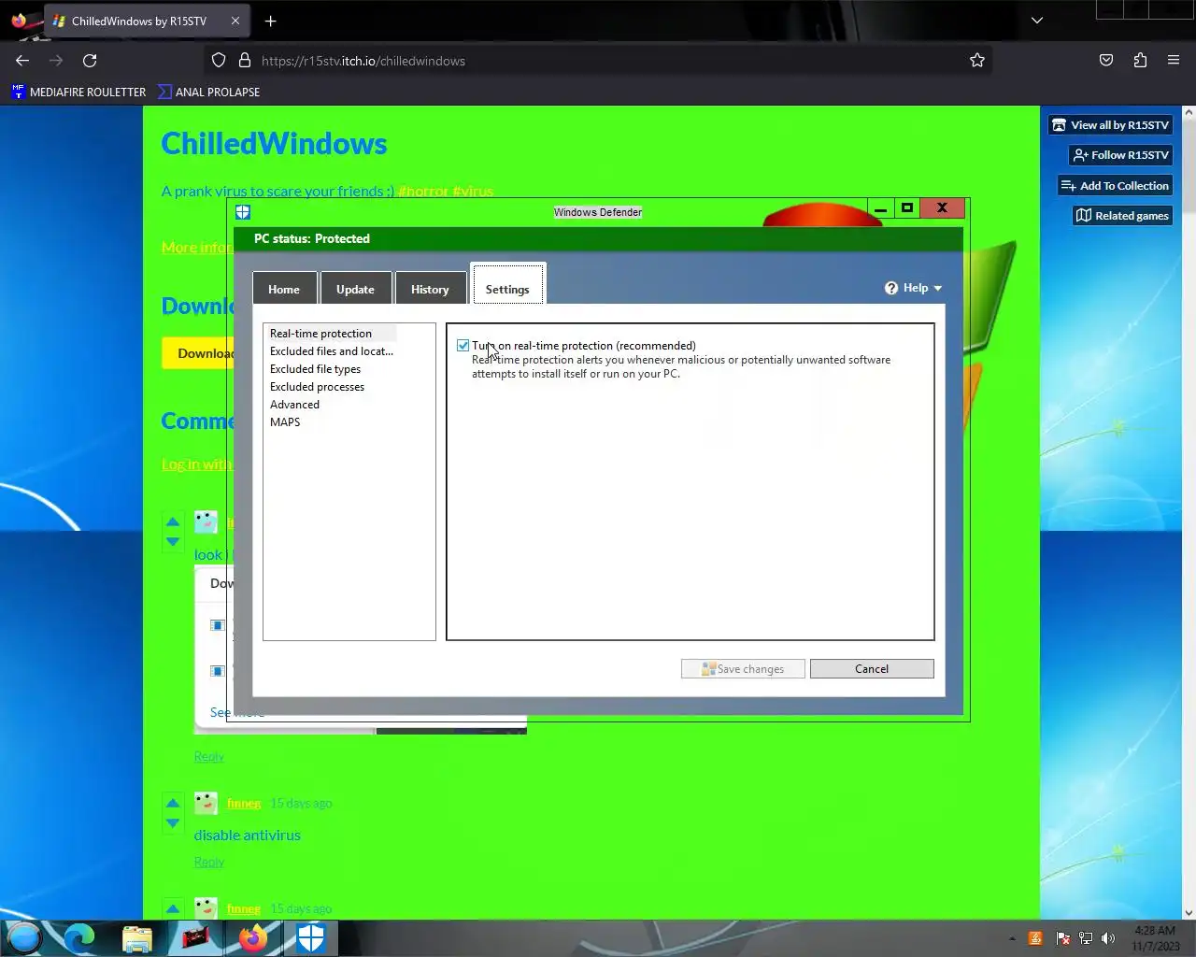Click the #virus hashtag link

tap(473, 191)
